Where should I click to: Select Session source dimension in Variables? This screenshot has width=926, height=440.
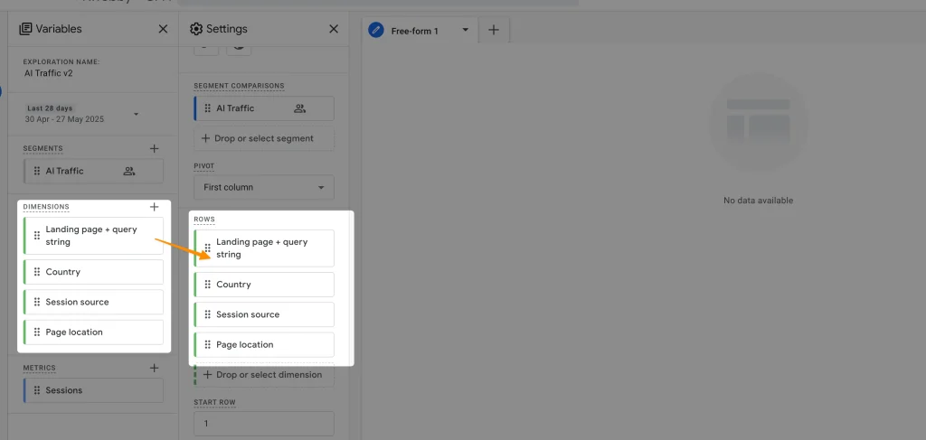93,302
